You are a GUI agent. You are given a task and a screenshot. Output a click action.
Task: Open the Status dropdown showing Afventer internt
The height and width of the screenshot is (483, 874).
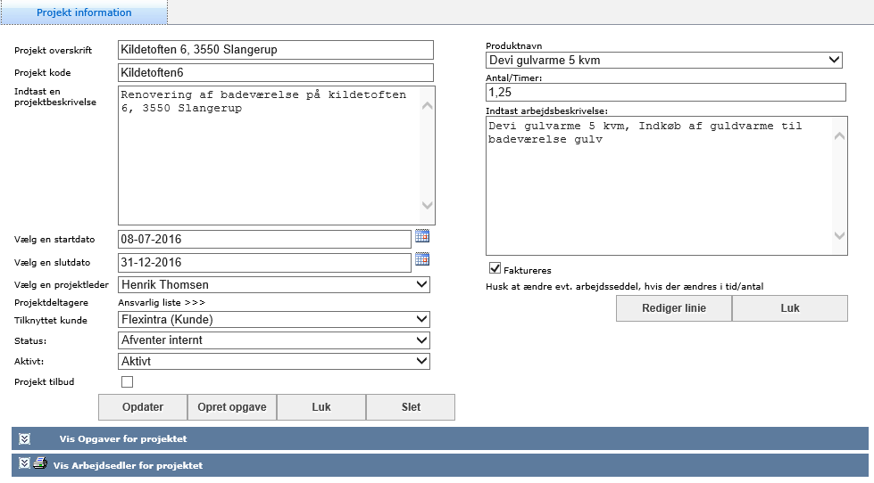tap(274, 340)
